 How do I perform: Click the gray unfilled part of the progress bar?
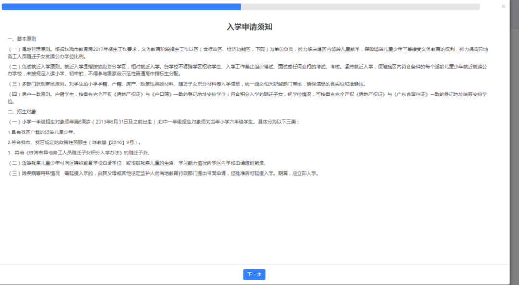click(x=360, y=7)
